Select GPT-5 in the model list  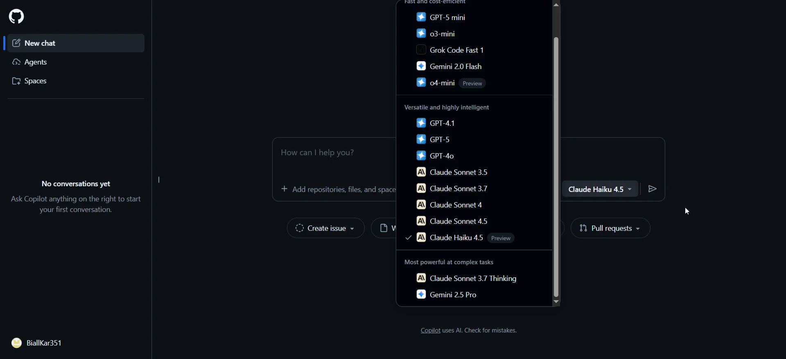[x=474, y=139]
